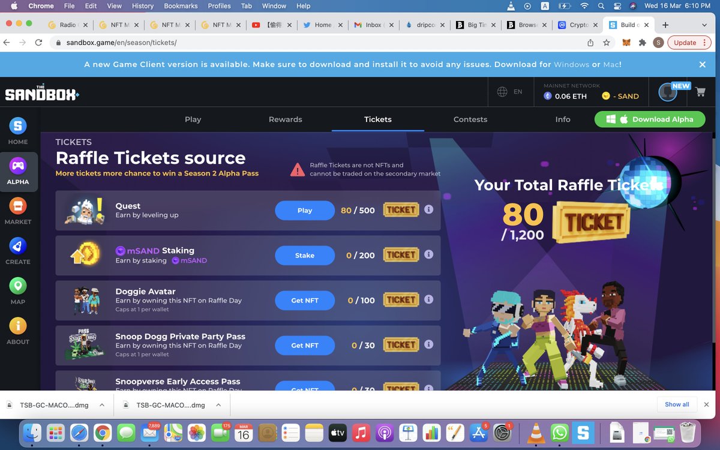Open the user avatar with NEW badge

[x=668, y=92]
